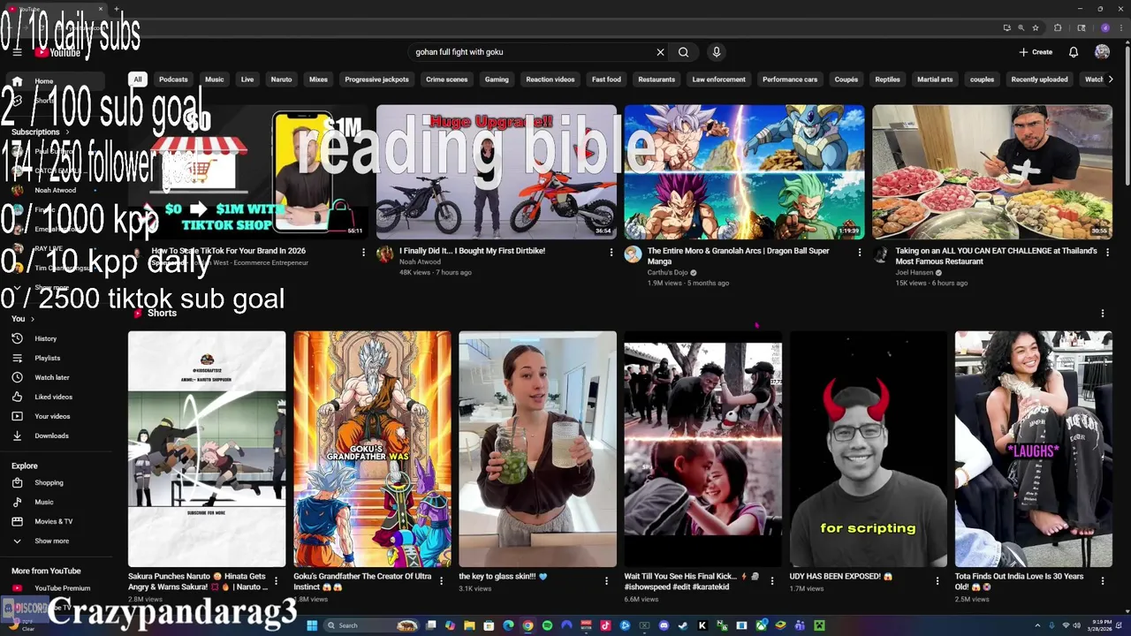Open options for Dragon Ball Super Manga video
1131x636 pixels.
coord(859,253)
